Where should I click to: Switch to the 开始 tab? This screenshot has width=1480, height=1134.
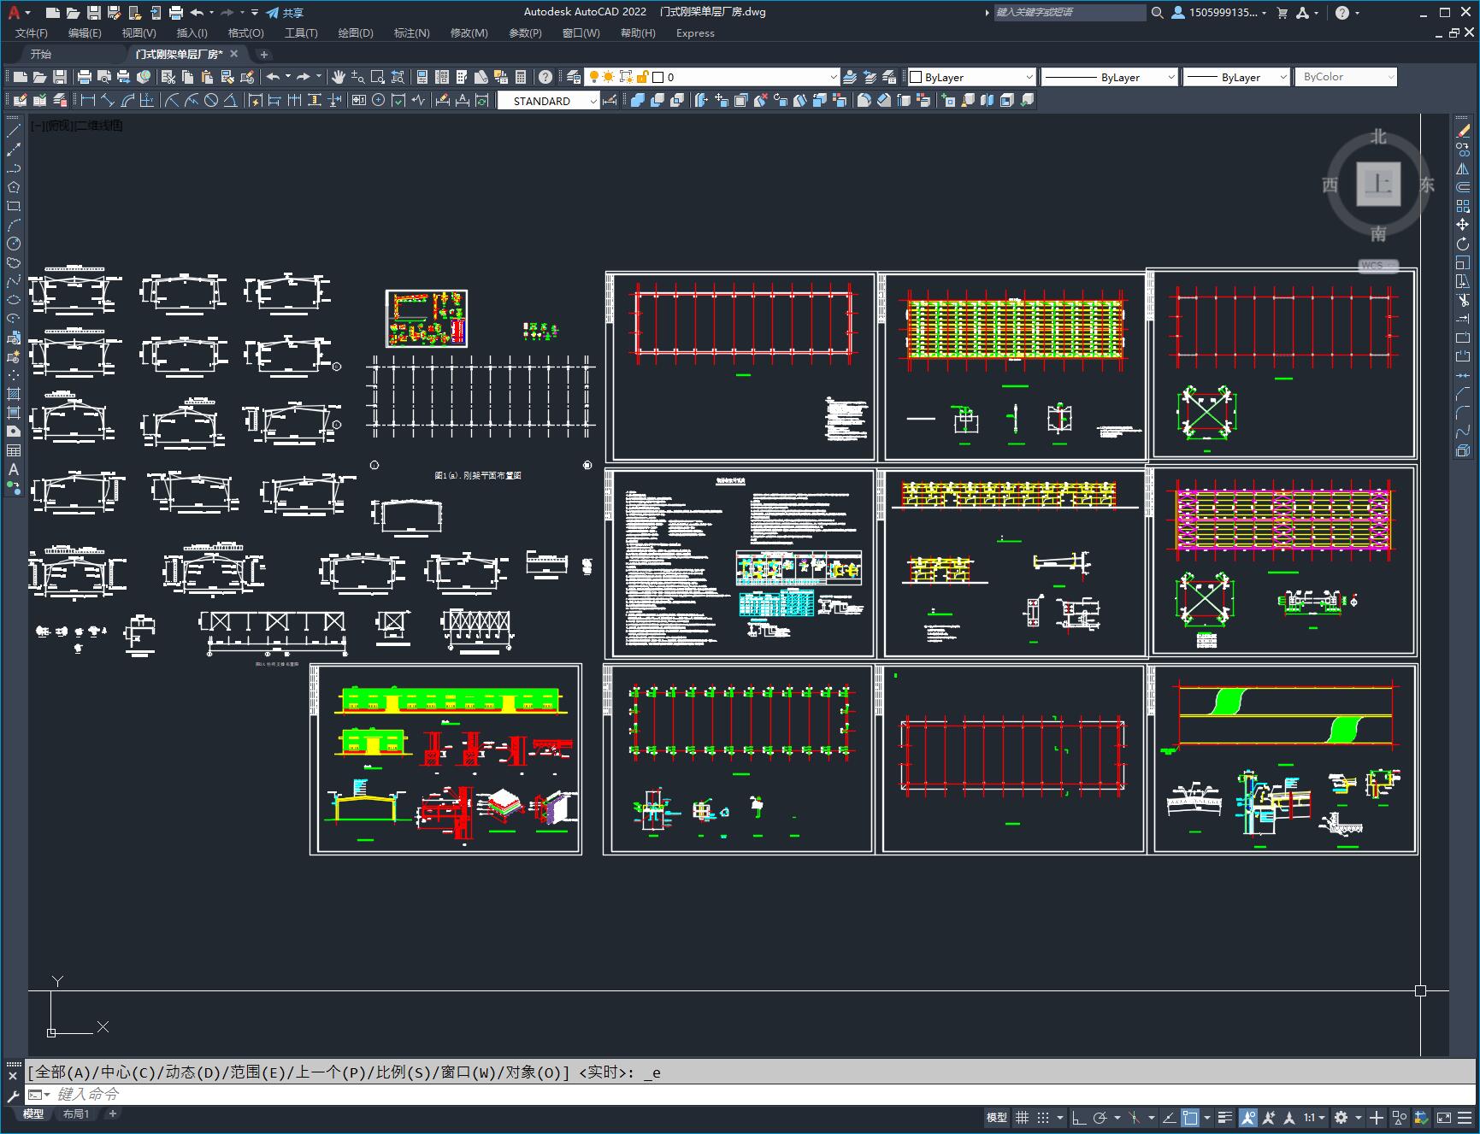click(x=41, y=54)
